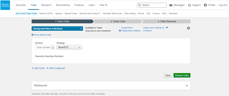This screenshot has height=96, width=229.
Task: Click the Recently Searched Symbols text
Action: click(x=49, y=56)
